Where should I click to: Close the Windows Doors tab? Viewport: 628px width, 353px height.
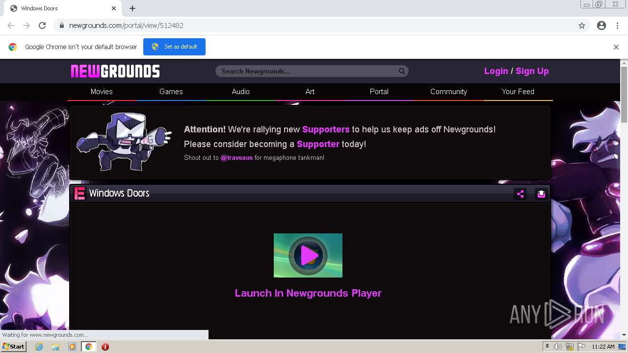(114, 8)
